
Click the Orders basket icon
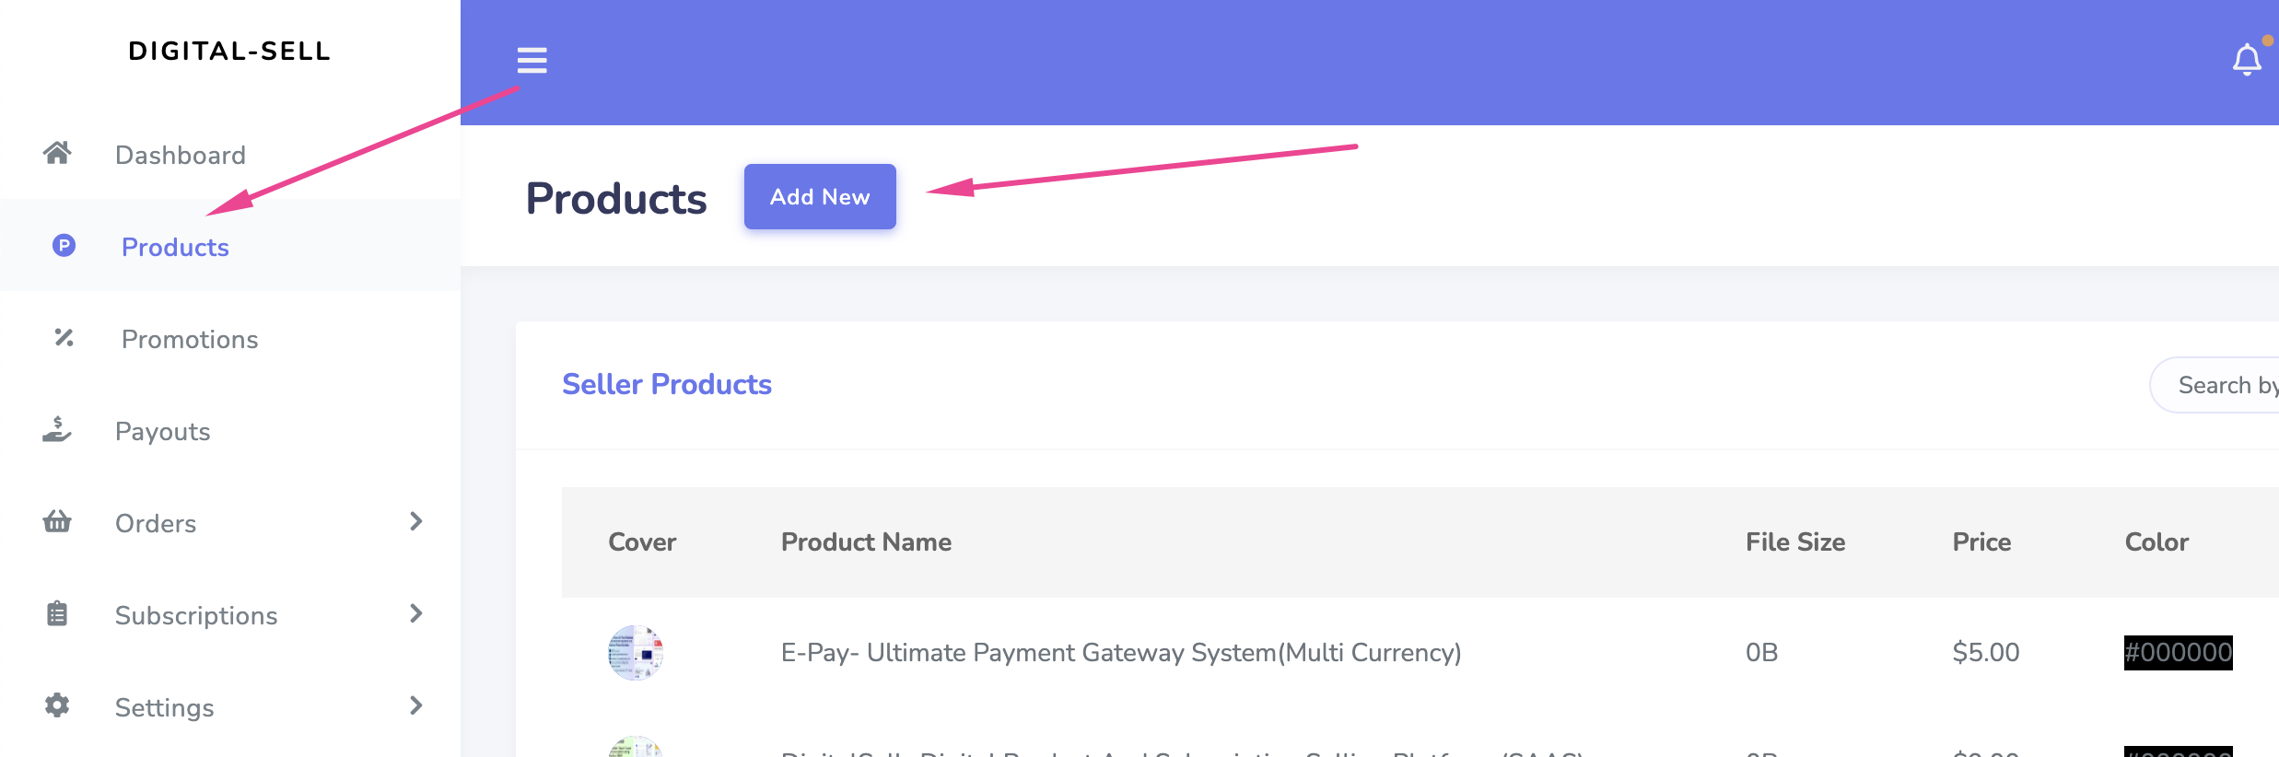pos(57,522)
